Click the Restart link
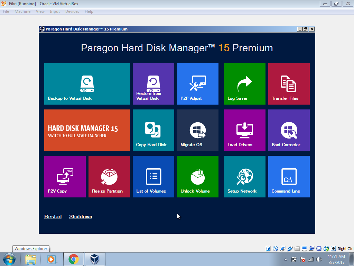 pos(53,216)
